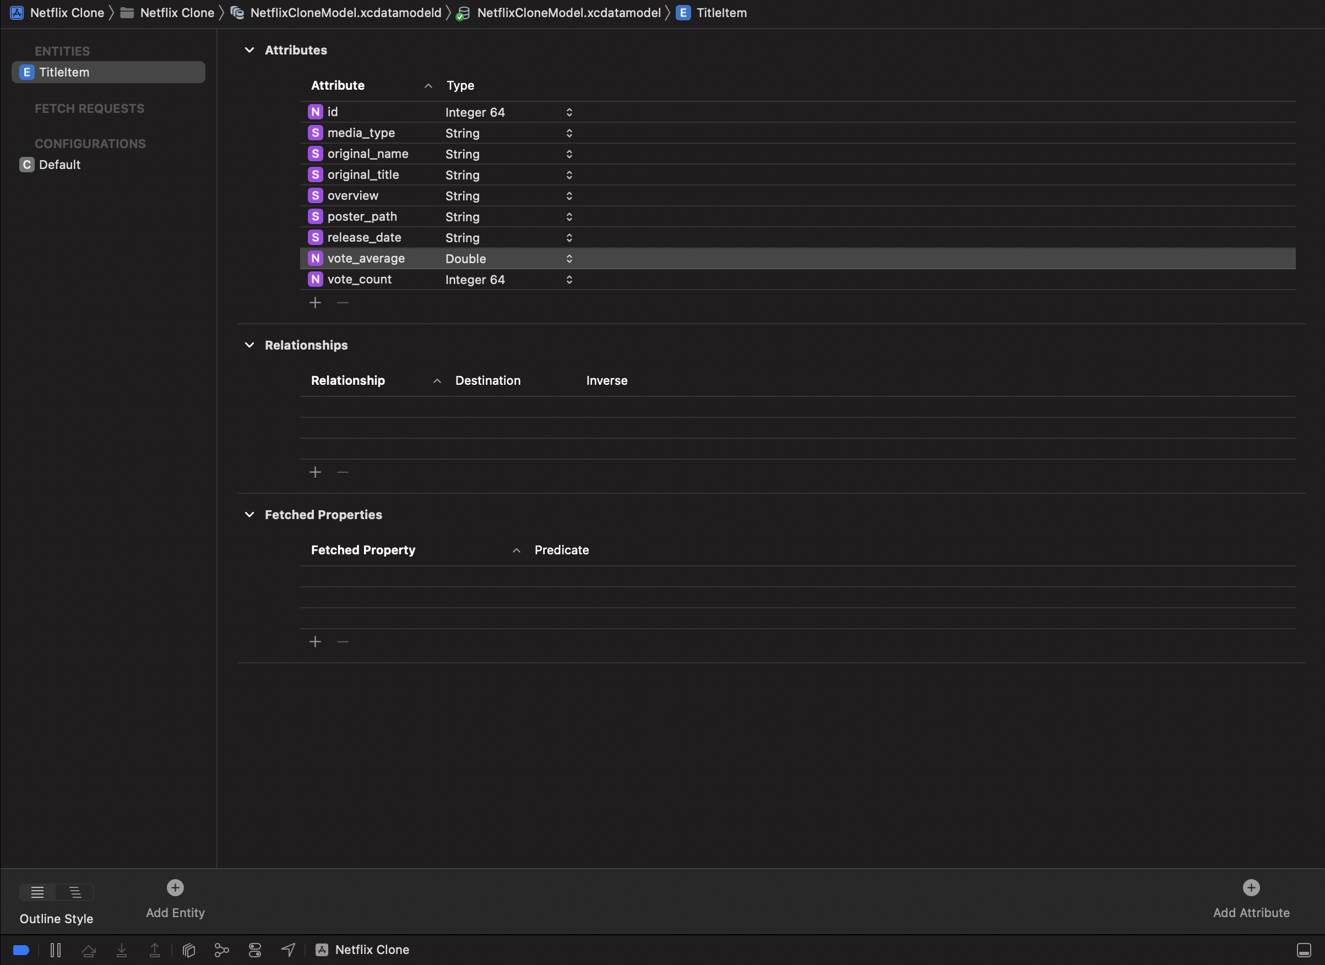Open the Debug View Hierarchy icon
The height and width of the screenshot is (965, 1325).
click(x=189, y=949)
